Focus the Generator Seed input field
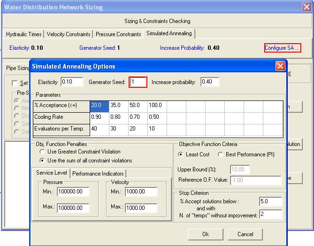Screen dimensions: 314x246 coord(138,82)
